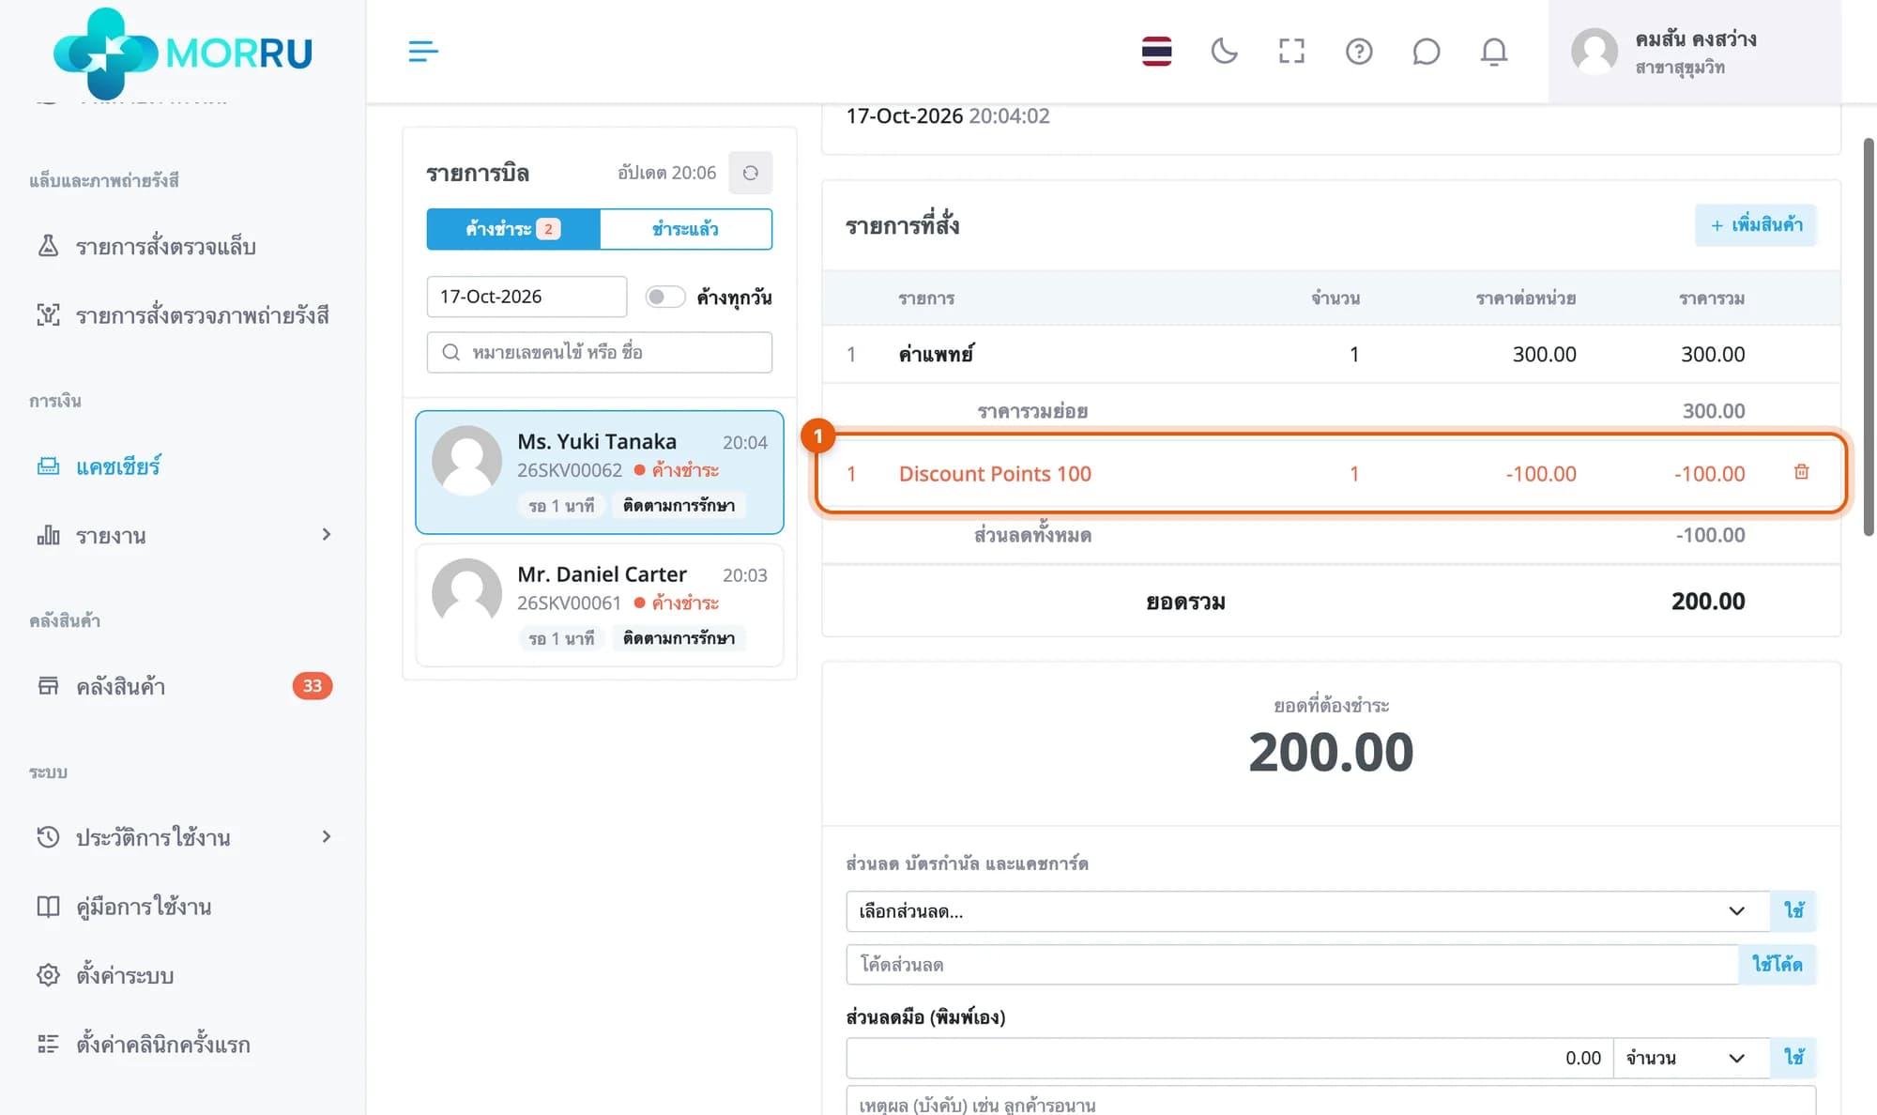Click the page vertical scrollbar
The width and height of the screenshot is (1877, 1115).
pyautogui.click(x=1869, y=338)
